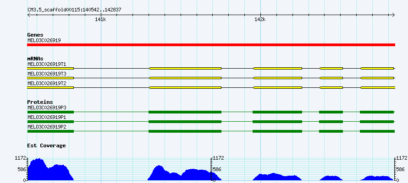Click the MELO3C026919 gene name label

[44, 41]
